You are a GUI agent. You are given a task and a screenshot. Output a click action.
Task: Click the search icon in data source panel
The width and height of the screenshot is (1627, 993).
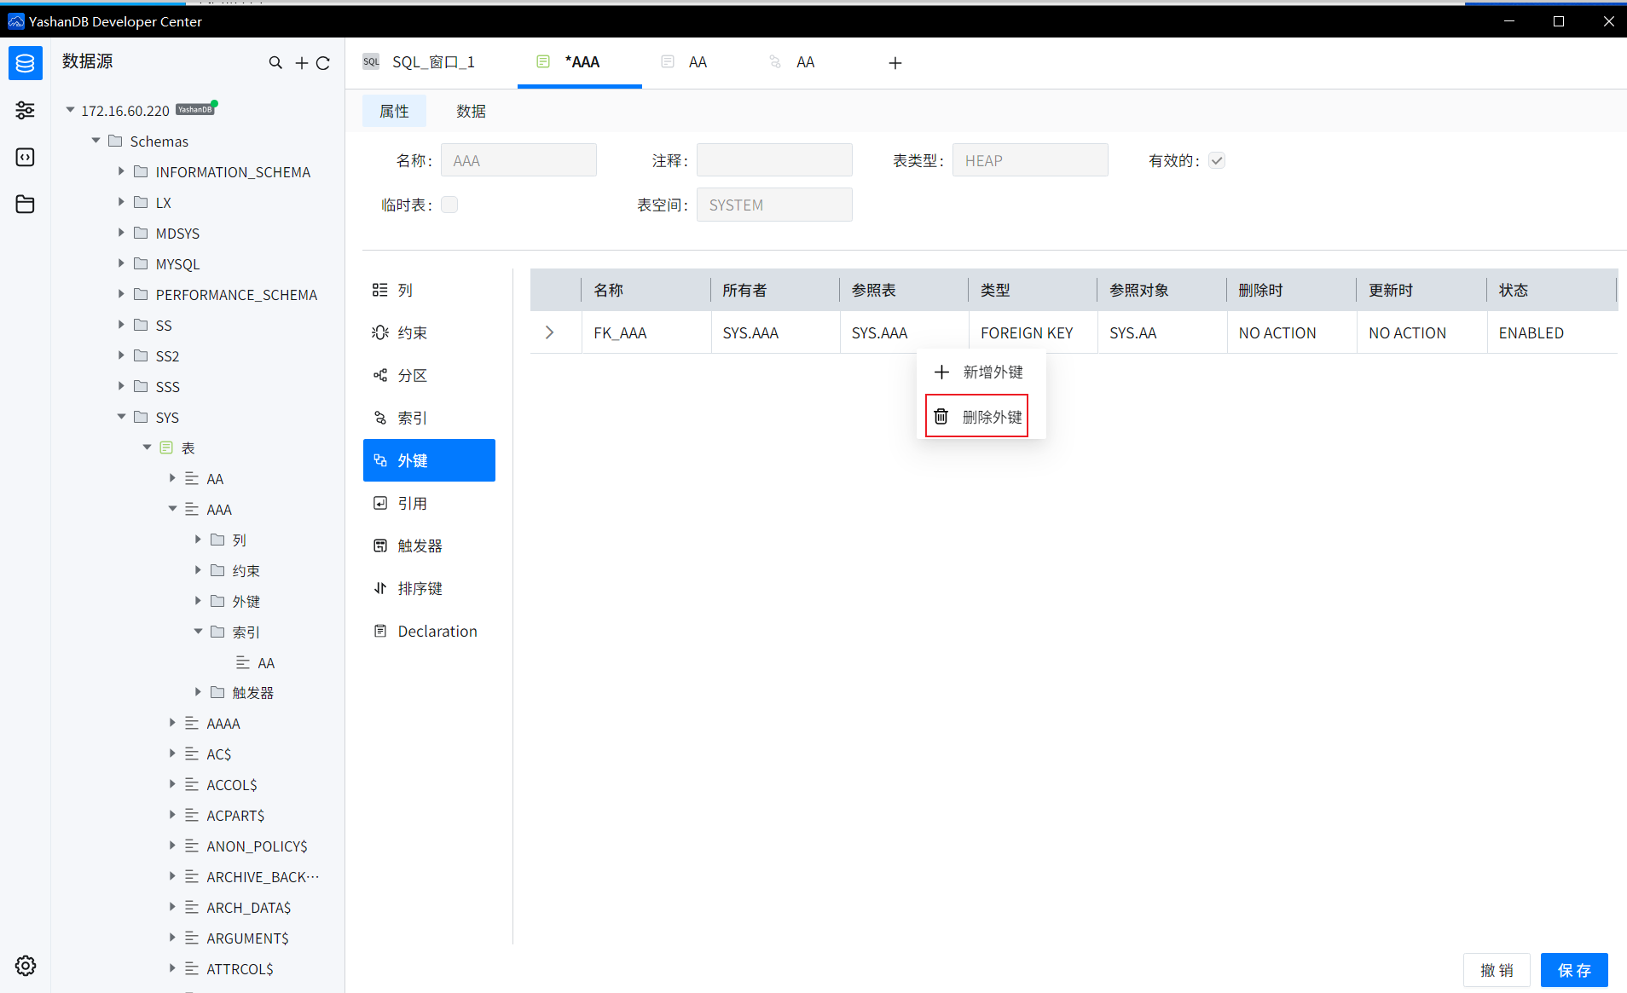(275, 63)
